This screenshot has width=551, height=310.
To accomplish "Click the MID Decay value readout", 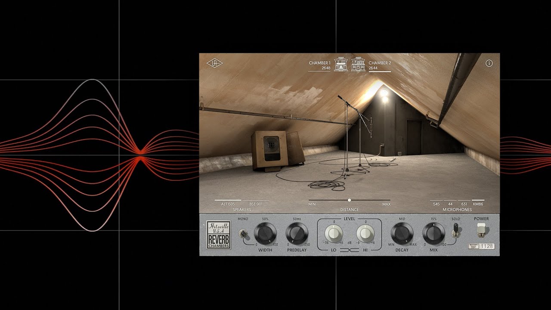I will (402, 219).
